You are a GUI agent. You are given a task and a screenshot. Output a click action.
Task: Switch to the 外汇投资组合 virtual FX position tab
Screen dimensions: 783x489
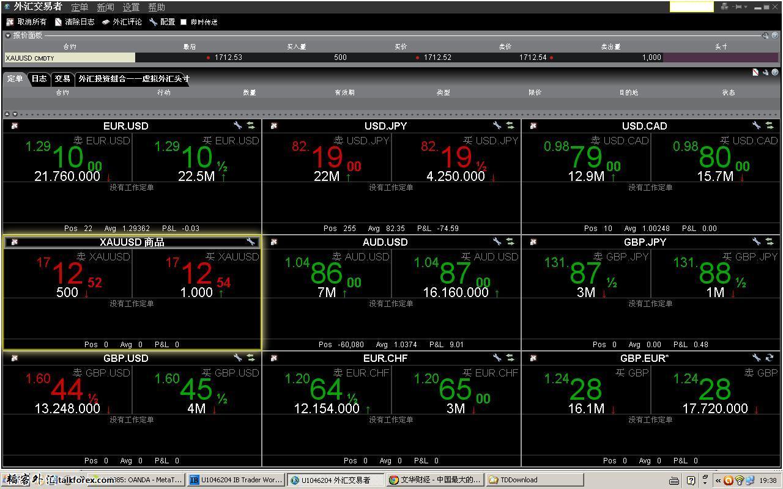(x=133, y=79)
